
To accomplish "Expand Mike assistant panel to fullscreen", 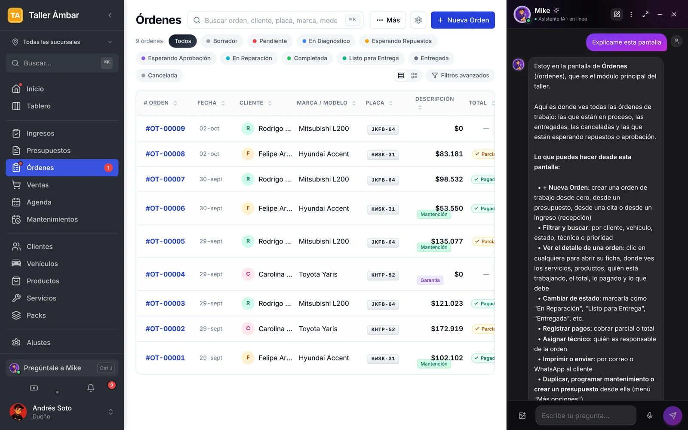I will click(x=645, y=14).
